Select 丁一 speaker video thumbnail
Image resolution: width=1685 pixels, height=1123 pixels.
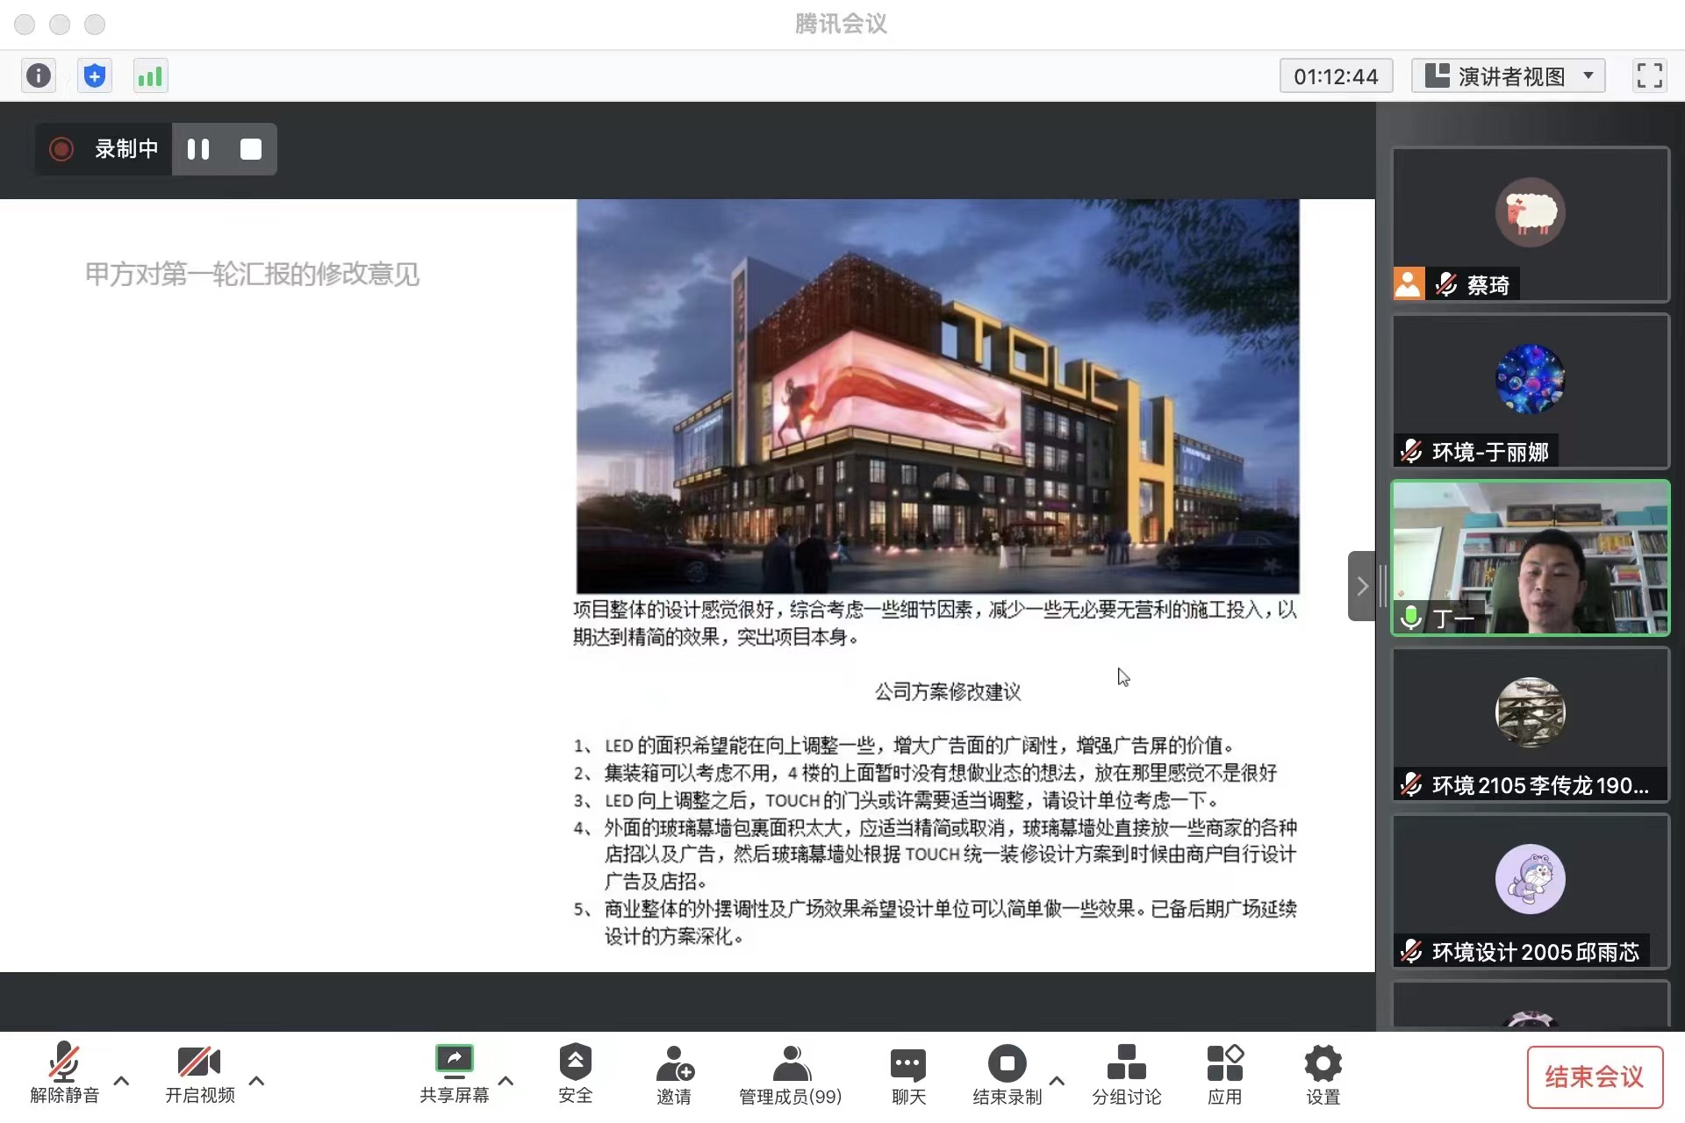click(x=1530, y=558)
